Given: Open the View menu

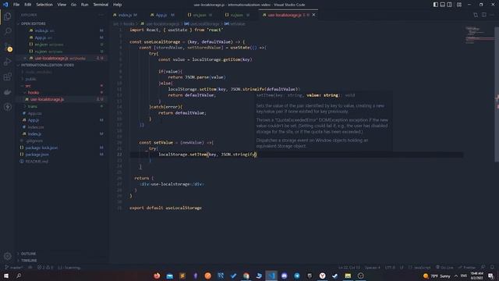Looking at the screenshot, I should (62, 5).
